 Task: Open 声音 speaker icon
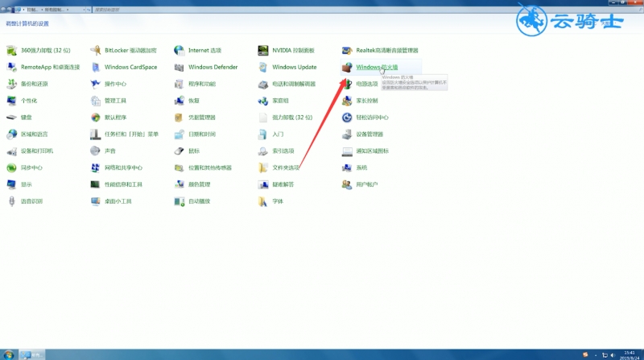coord(95,151)
